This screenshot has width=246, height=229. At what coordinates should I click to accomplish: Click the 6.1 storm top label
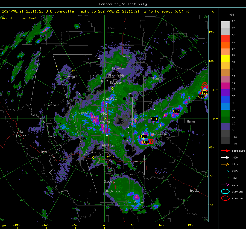coord(154,119)
